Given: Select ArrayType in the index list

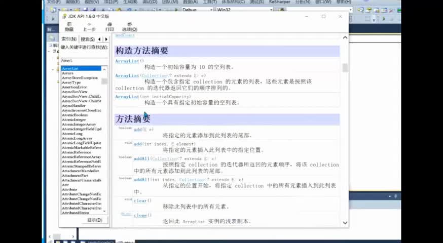Looking at the screenshot, I should point(71,83).
